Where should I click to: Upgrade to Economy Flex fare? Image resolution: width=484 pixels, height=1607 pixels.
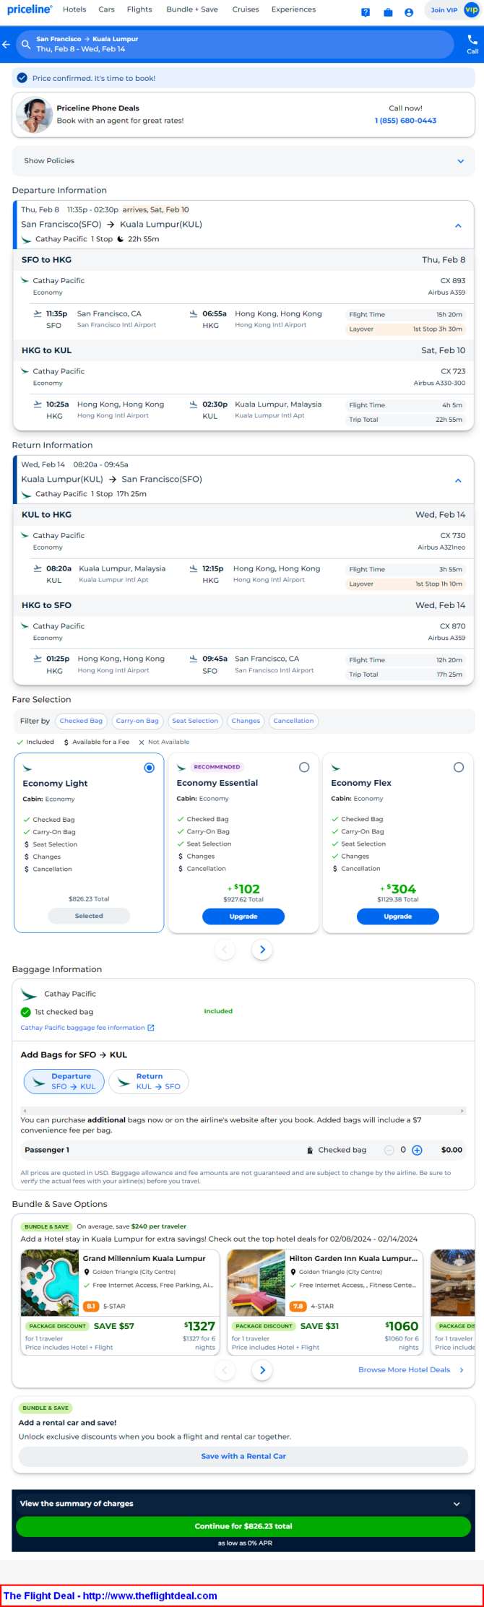pos(398,916)
